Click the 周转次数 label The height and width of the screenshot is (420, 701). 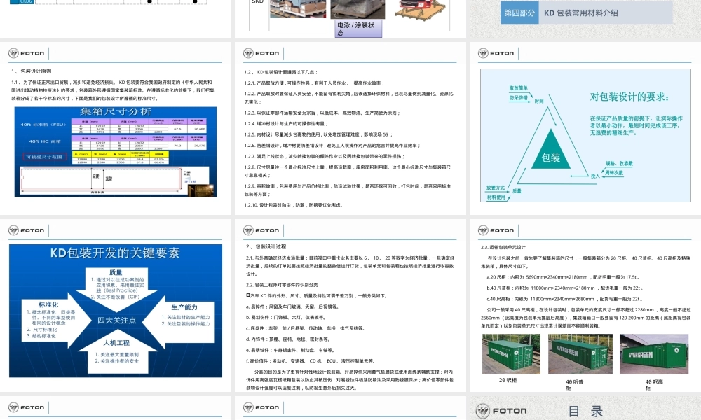click(614, 173)
